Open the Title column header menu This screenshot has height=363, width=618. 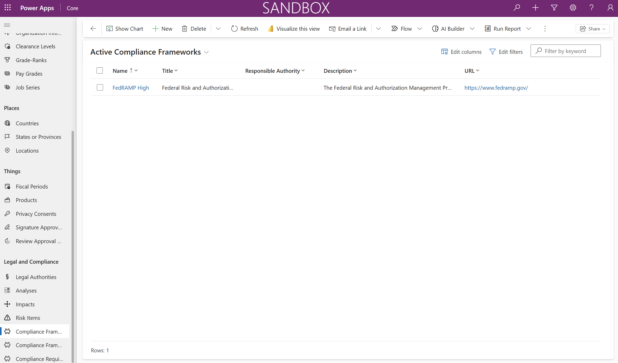pos(170,71)
